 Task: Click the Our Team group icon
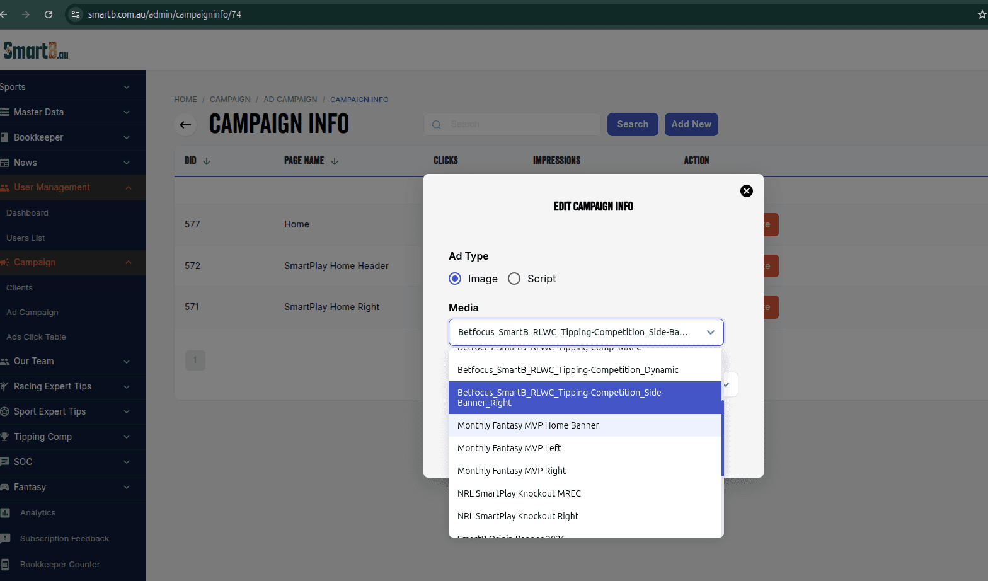click(x=5, y=361)
